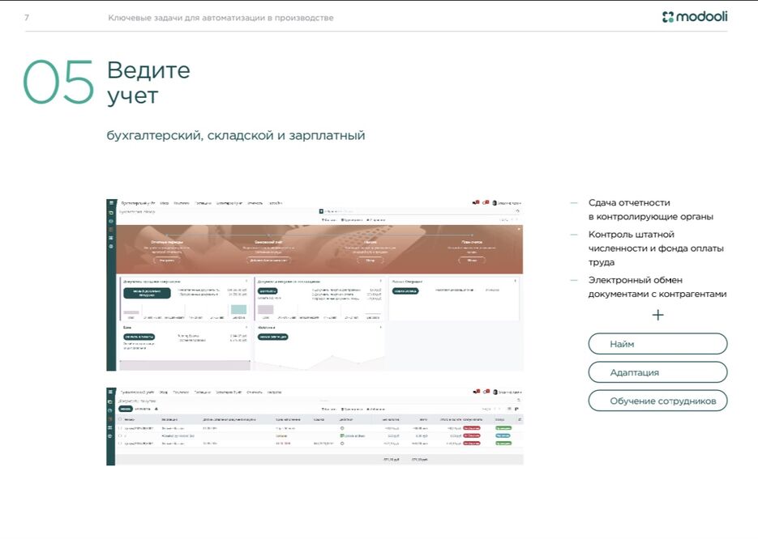Tick the select-all checkbox in table header
Image resolution: width=758 pixels, height=539 pixels.
tap(122, 419)
